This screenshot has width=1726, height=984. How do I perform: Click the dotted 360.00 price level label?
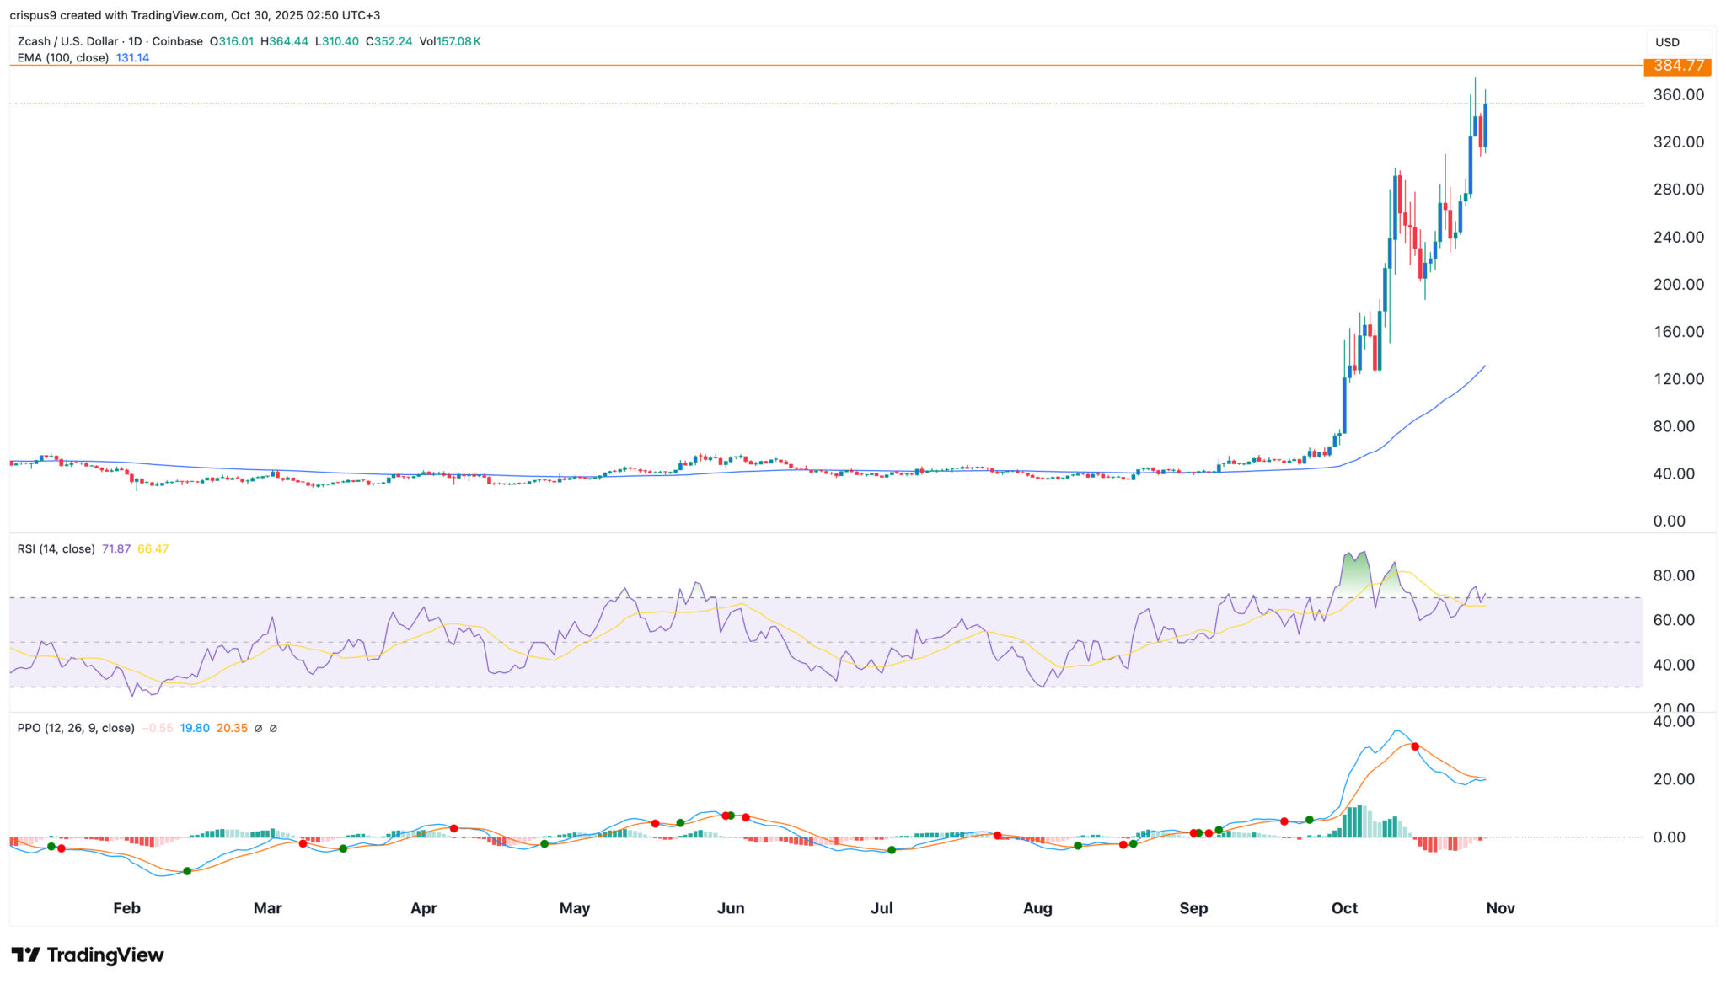coord(1677,94)
